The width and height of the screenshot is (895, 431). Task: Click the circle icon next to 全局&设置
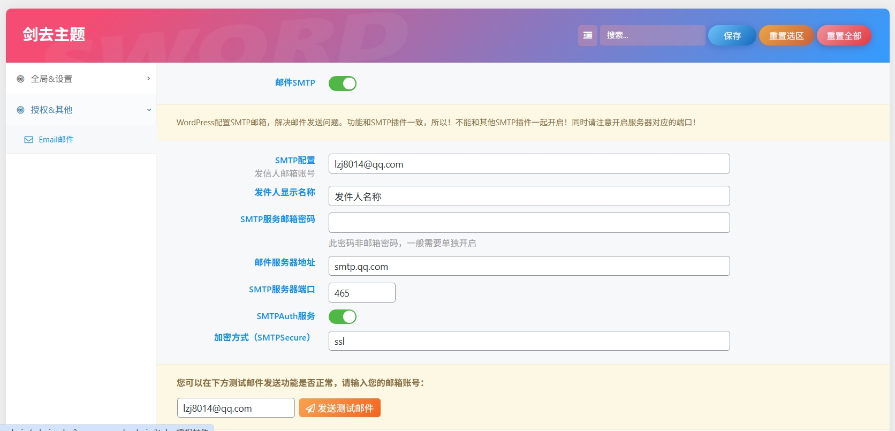pyautogui.click(x=21, y=79)
